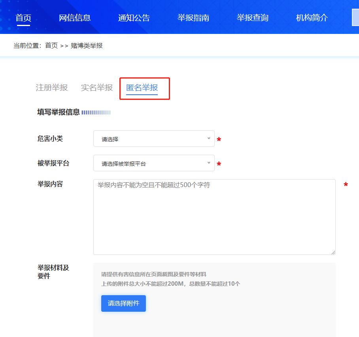
Task: Expand the 被举报平台 dropdown arrow
Action: (x=209, y=163)
